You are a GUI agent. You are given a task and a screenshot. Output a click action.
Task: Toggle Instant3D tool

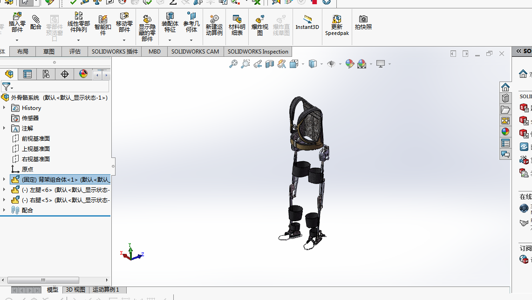click(307, 22)
